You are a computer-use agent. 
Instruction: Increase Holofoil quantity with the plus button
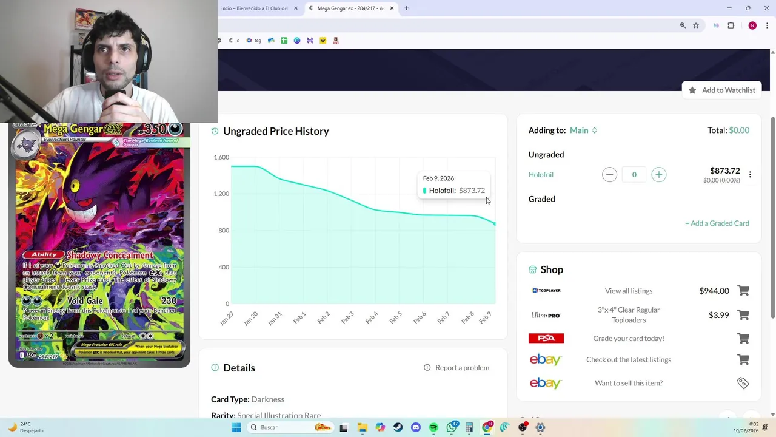coord(658,175)
